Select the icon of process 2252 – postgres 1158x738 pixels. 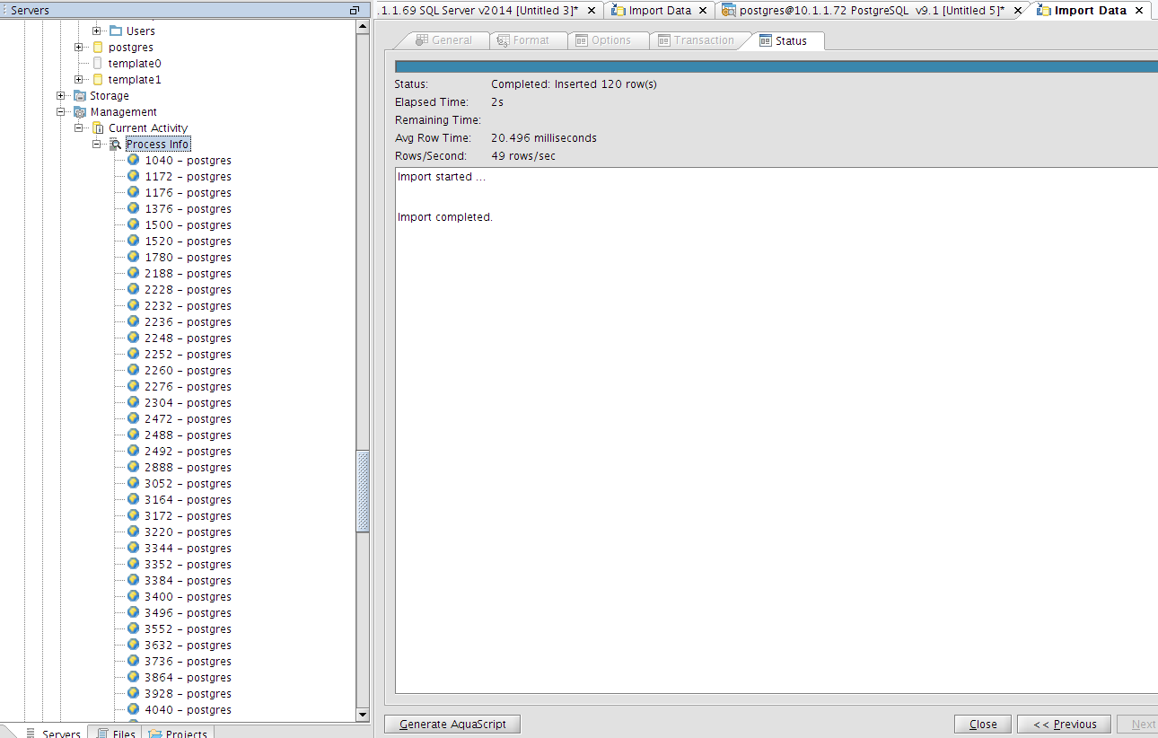pos(134,354)
